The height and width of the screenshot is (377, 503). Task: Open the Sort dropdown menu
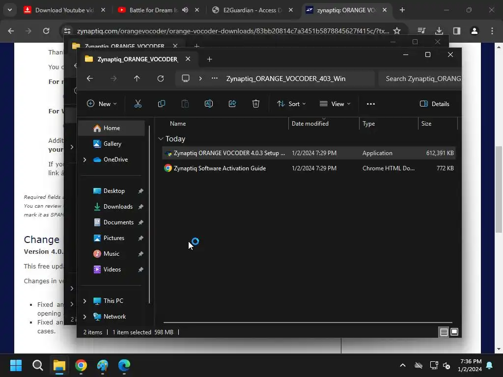(291, 104)
